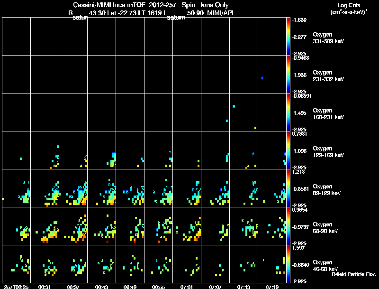Pick the color scale bar for Oxygen 46-68 keV

click(288, 264)
